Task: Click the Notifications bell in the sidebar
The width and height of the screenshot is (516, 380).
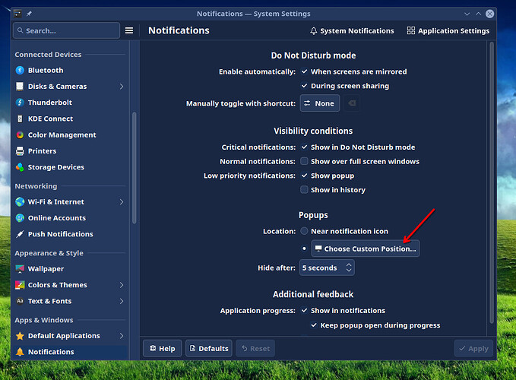Action: pos(20,352)
